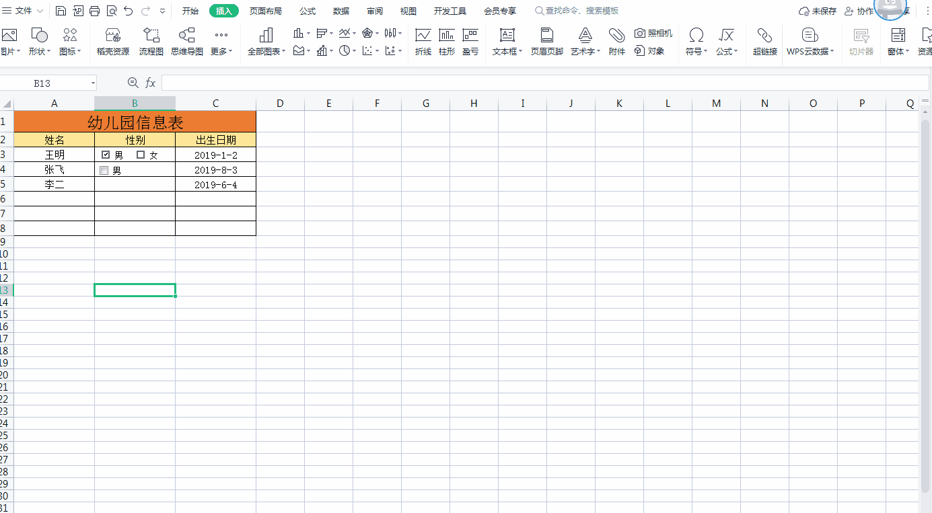932x513 pixels.
Task: Open Print Preview from quick toolbar
Action: (x=112, y=11)
